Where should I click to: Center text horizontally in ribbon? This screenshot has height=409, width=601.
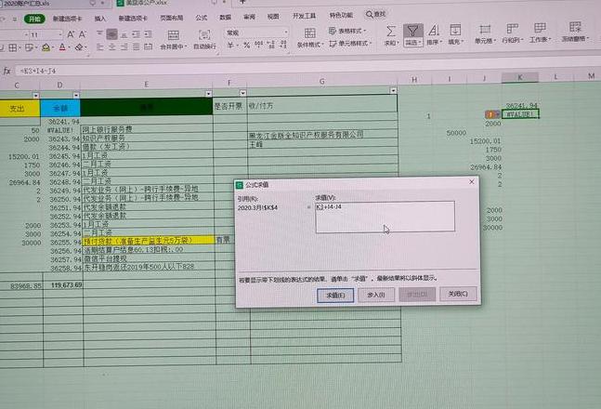click(111, 47)
